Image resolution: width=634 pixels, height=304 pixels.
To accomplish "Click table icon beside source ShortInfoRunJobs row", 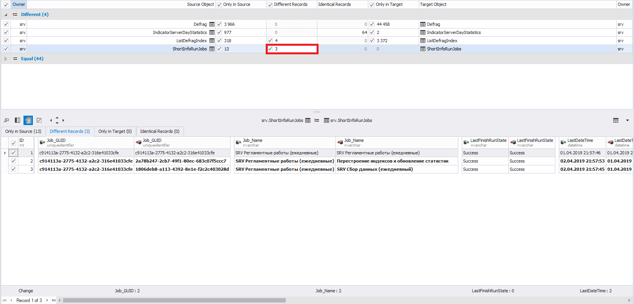I will (212, 49).
